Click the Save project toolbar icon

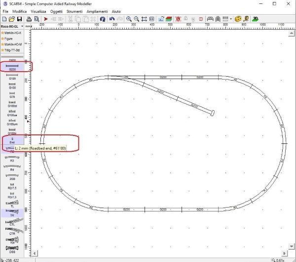[x=19, y=19]
